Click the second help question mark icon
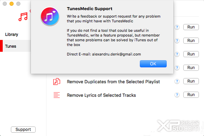Screen dimensions: 204x136 (177, 41)
